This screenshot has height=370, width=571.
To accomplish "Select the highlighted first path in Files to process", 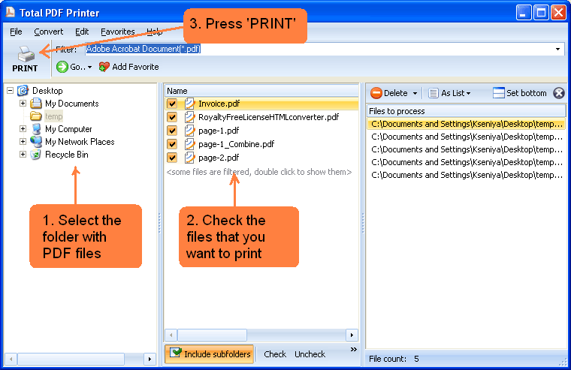I will point(467,124).
